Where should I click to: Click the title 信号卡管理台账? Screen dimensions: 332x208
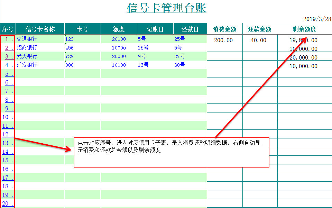coord(166,8)
